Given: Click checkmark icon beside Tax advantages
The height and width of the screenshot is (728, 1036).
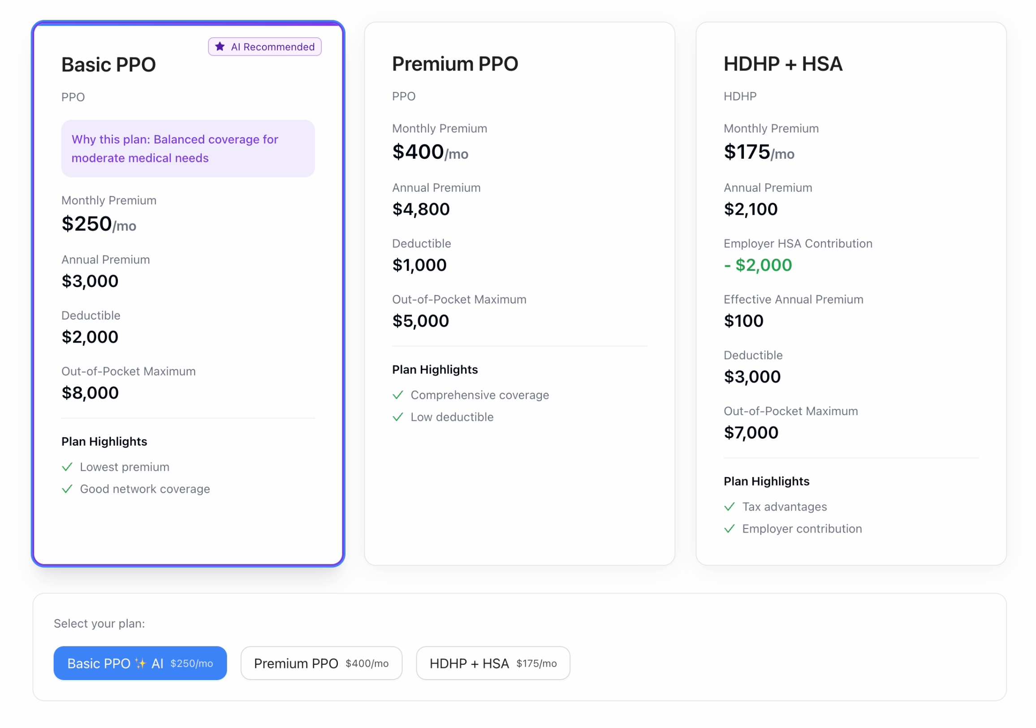Looking at the screenshot, I should coord(730,507).
